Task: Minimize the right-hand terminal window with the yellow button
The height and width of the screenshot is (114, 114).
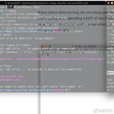Action: 112,3
